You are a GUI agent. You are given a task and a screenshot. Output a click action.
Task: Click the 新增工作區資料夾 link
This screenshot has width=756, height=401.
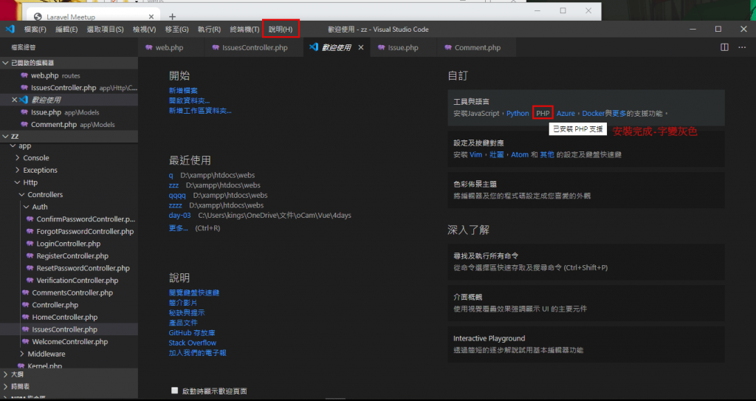[200, 111]
